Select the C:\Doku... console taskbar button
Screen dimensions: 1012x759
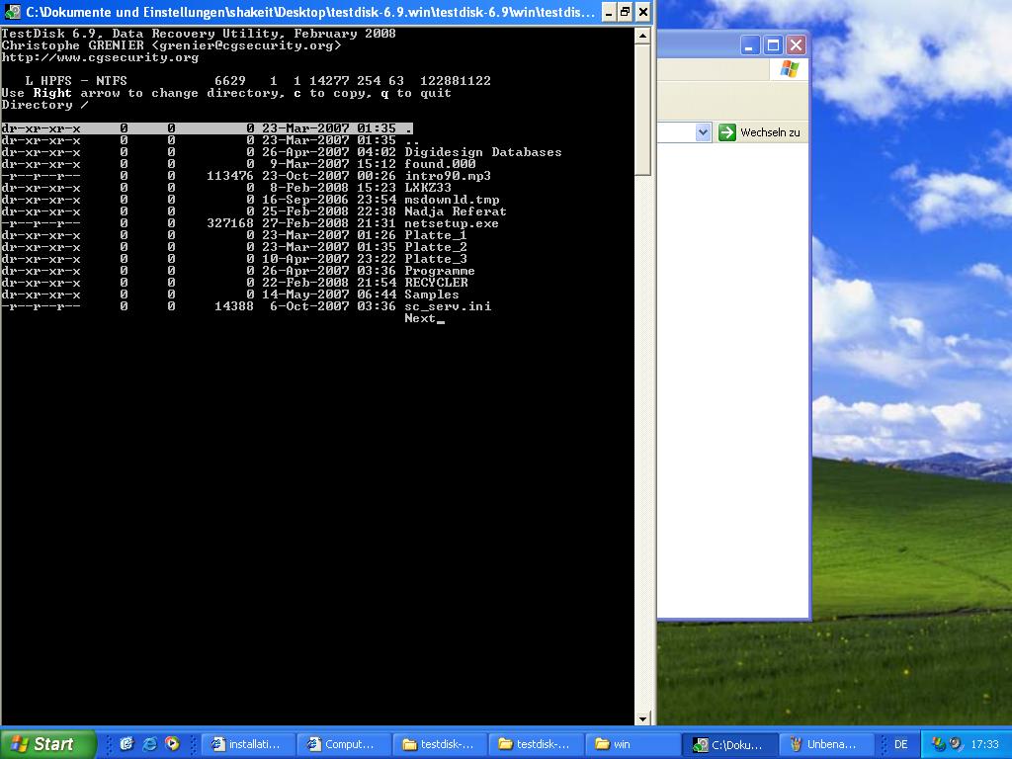[x=730, y=745]
